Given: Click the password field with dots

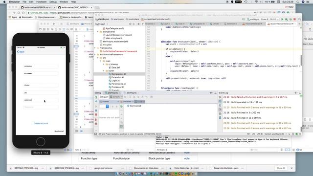Looking at the screenshot, I should tap(41, 73).
